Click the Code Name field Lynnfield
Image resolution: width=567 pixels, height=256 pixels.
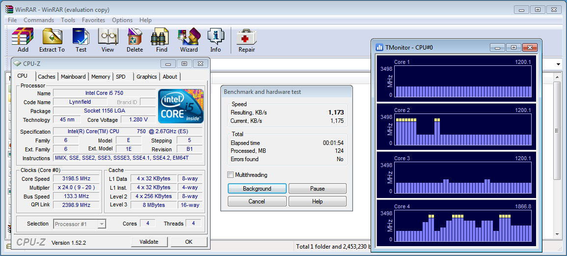pos(81,102)
